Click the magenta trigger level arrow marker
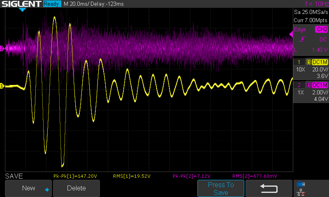Viewport: 329px width, 197px height. 291,34
